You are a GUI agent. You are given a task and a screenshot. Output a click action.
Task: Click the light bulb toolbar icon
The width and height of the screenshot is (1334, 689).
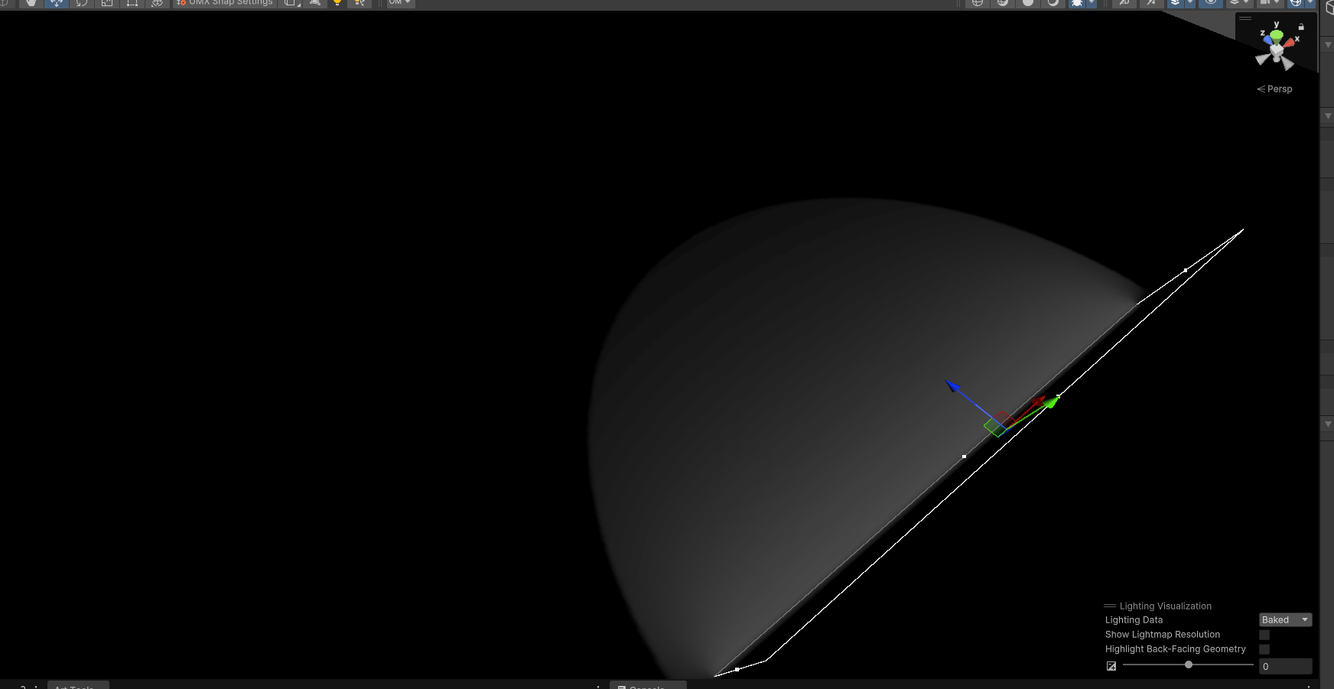pyautogui.click(x=337, y=3)
